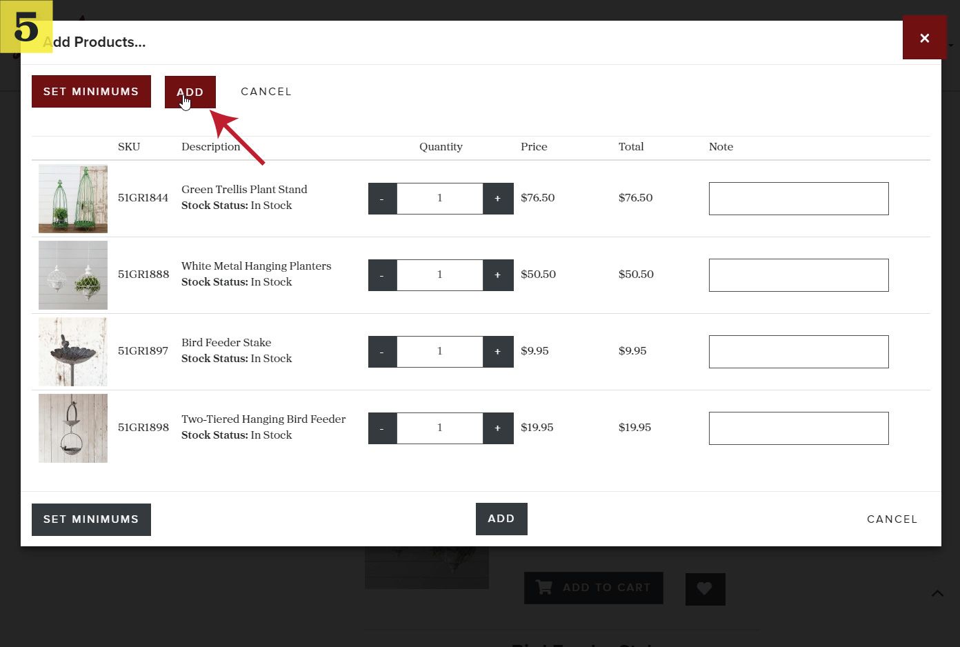
Task: Decrease quantity of Bird Feeder Stake
Action: click(382, 352)
